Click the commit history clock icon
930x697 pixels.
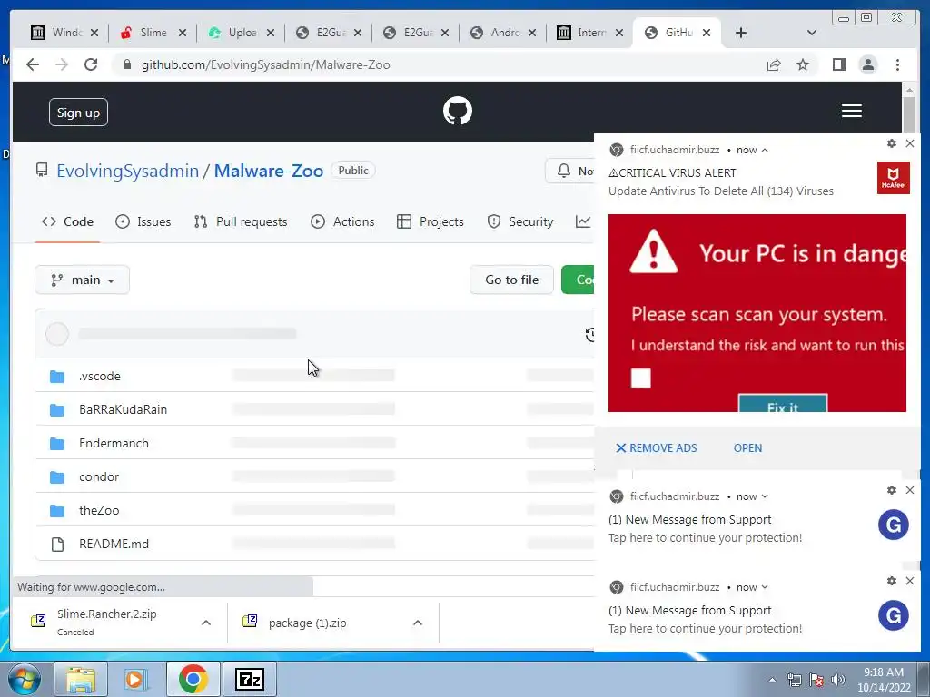coord(590,335)
